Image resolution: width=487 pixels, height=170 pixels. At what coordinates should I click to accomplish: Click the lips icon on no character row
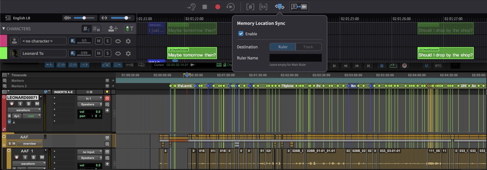[x=118, y=41]
